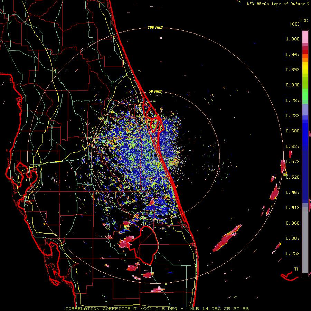
Task: Click the [CC] unit label above the legend
Action: coord(295,24)
